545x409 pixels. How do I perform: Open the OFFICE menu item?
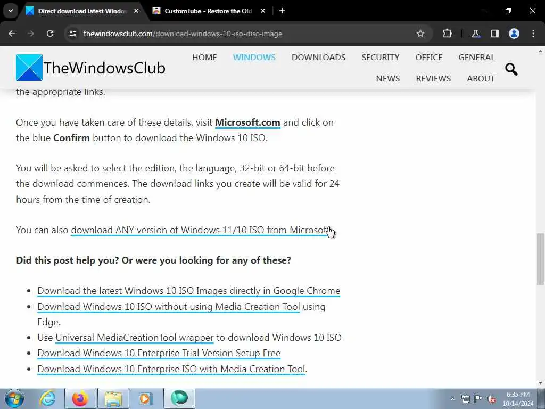(428, 58)
